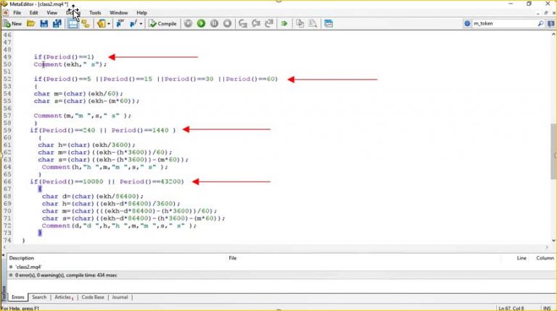Click the 'Ln 67, Col 8' status bar entry
Screen dimensions: 557x311
tap(511, 308)
